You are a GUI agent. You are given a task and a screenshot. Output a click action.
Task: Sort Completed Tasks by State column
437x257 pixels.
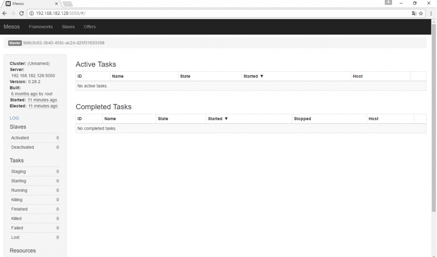tap(181, 118)
